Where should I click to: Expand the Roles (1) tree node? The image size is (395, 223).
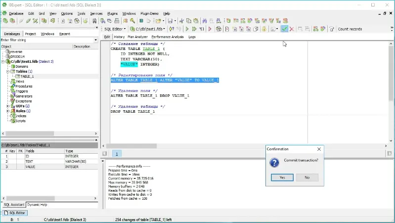pyautogui.click(x=8, y=111)
